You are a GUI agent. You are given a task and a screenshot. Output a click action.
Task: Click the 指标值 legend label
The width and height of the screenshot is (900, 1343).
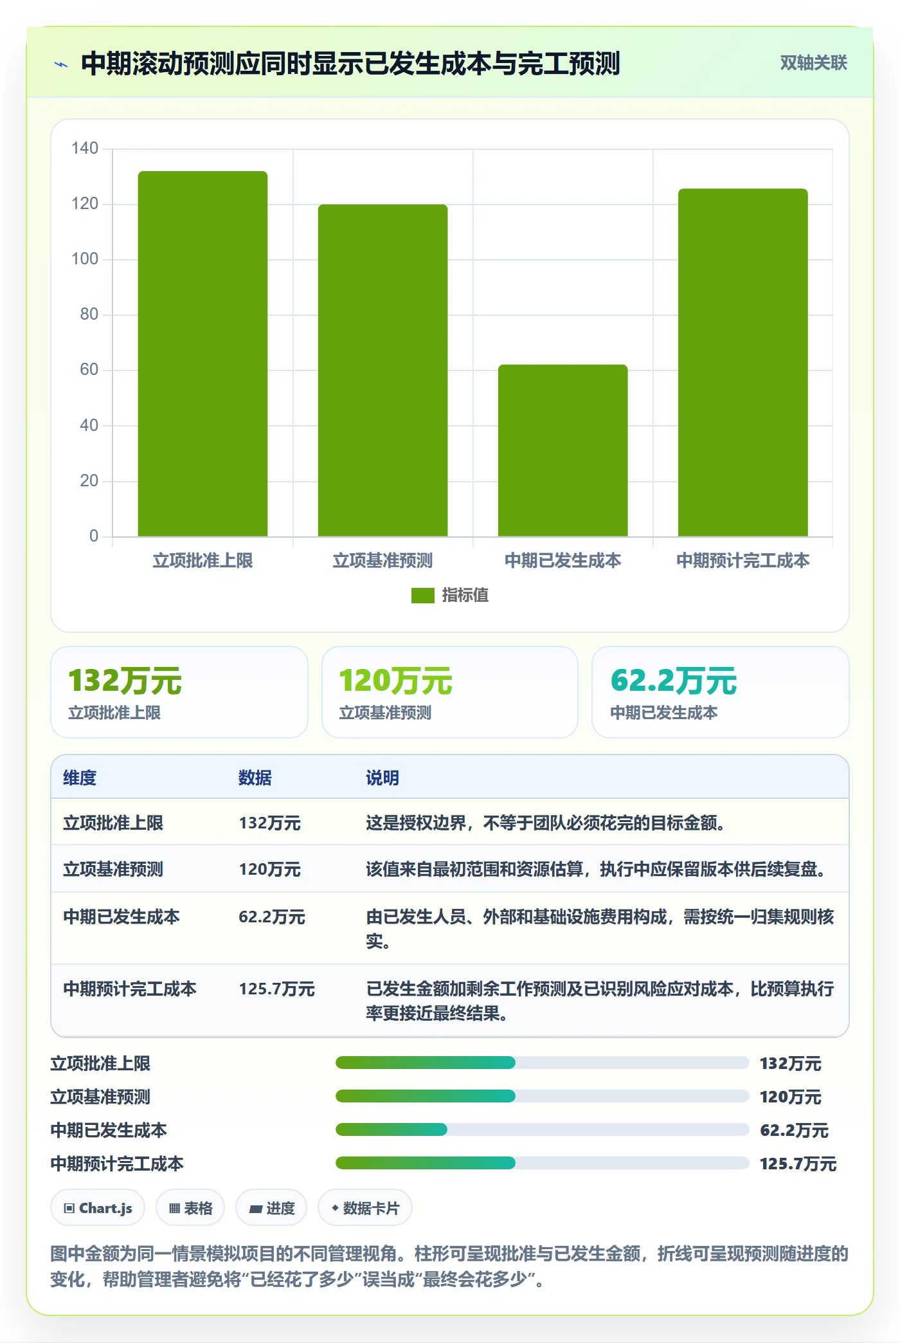pos(465,596)
